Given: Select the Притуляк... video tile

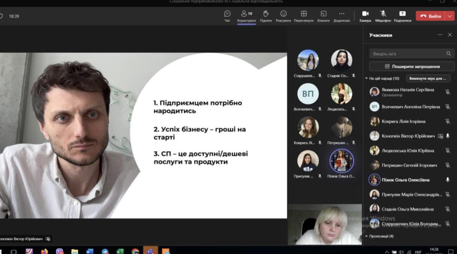Looking at the screenshot, I should click(x=308, y=164).
